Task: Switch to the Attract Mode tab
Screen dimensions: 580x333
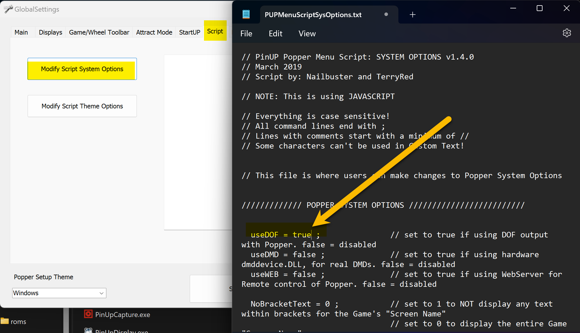Action: pos(154,32)
